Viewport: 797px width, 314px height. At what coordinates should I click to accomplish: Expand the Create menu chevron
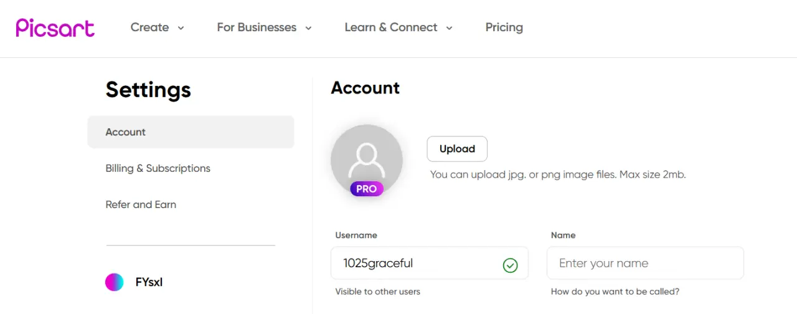click(x=181, y=28)
